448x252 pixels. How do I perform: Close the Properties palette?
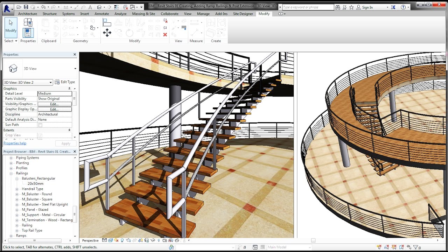(75, 55)
